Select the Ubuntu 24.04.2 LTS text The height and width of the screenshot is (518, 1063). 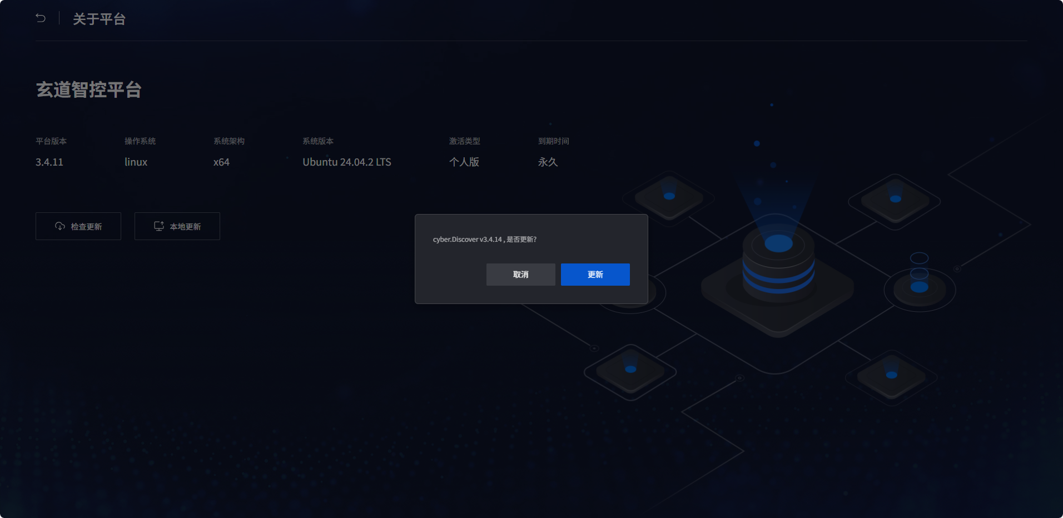346,162
